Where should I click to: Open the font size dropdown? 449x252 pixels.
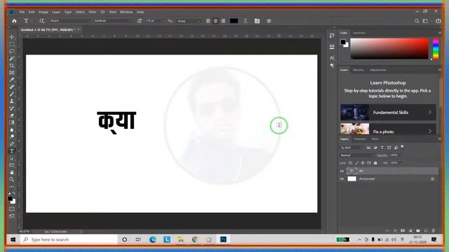(154, 21)
